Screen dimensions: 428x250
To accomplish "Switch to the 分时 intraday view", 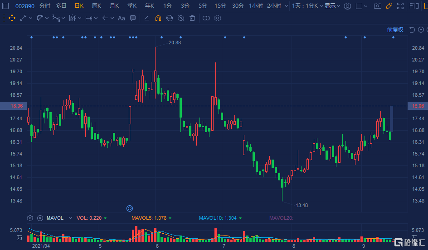I will (x=45, y=6).
